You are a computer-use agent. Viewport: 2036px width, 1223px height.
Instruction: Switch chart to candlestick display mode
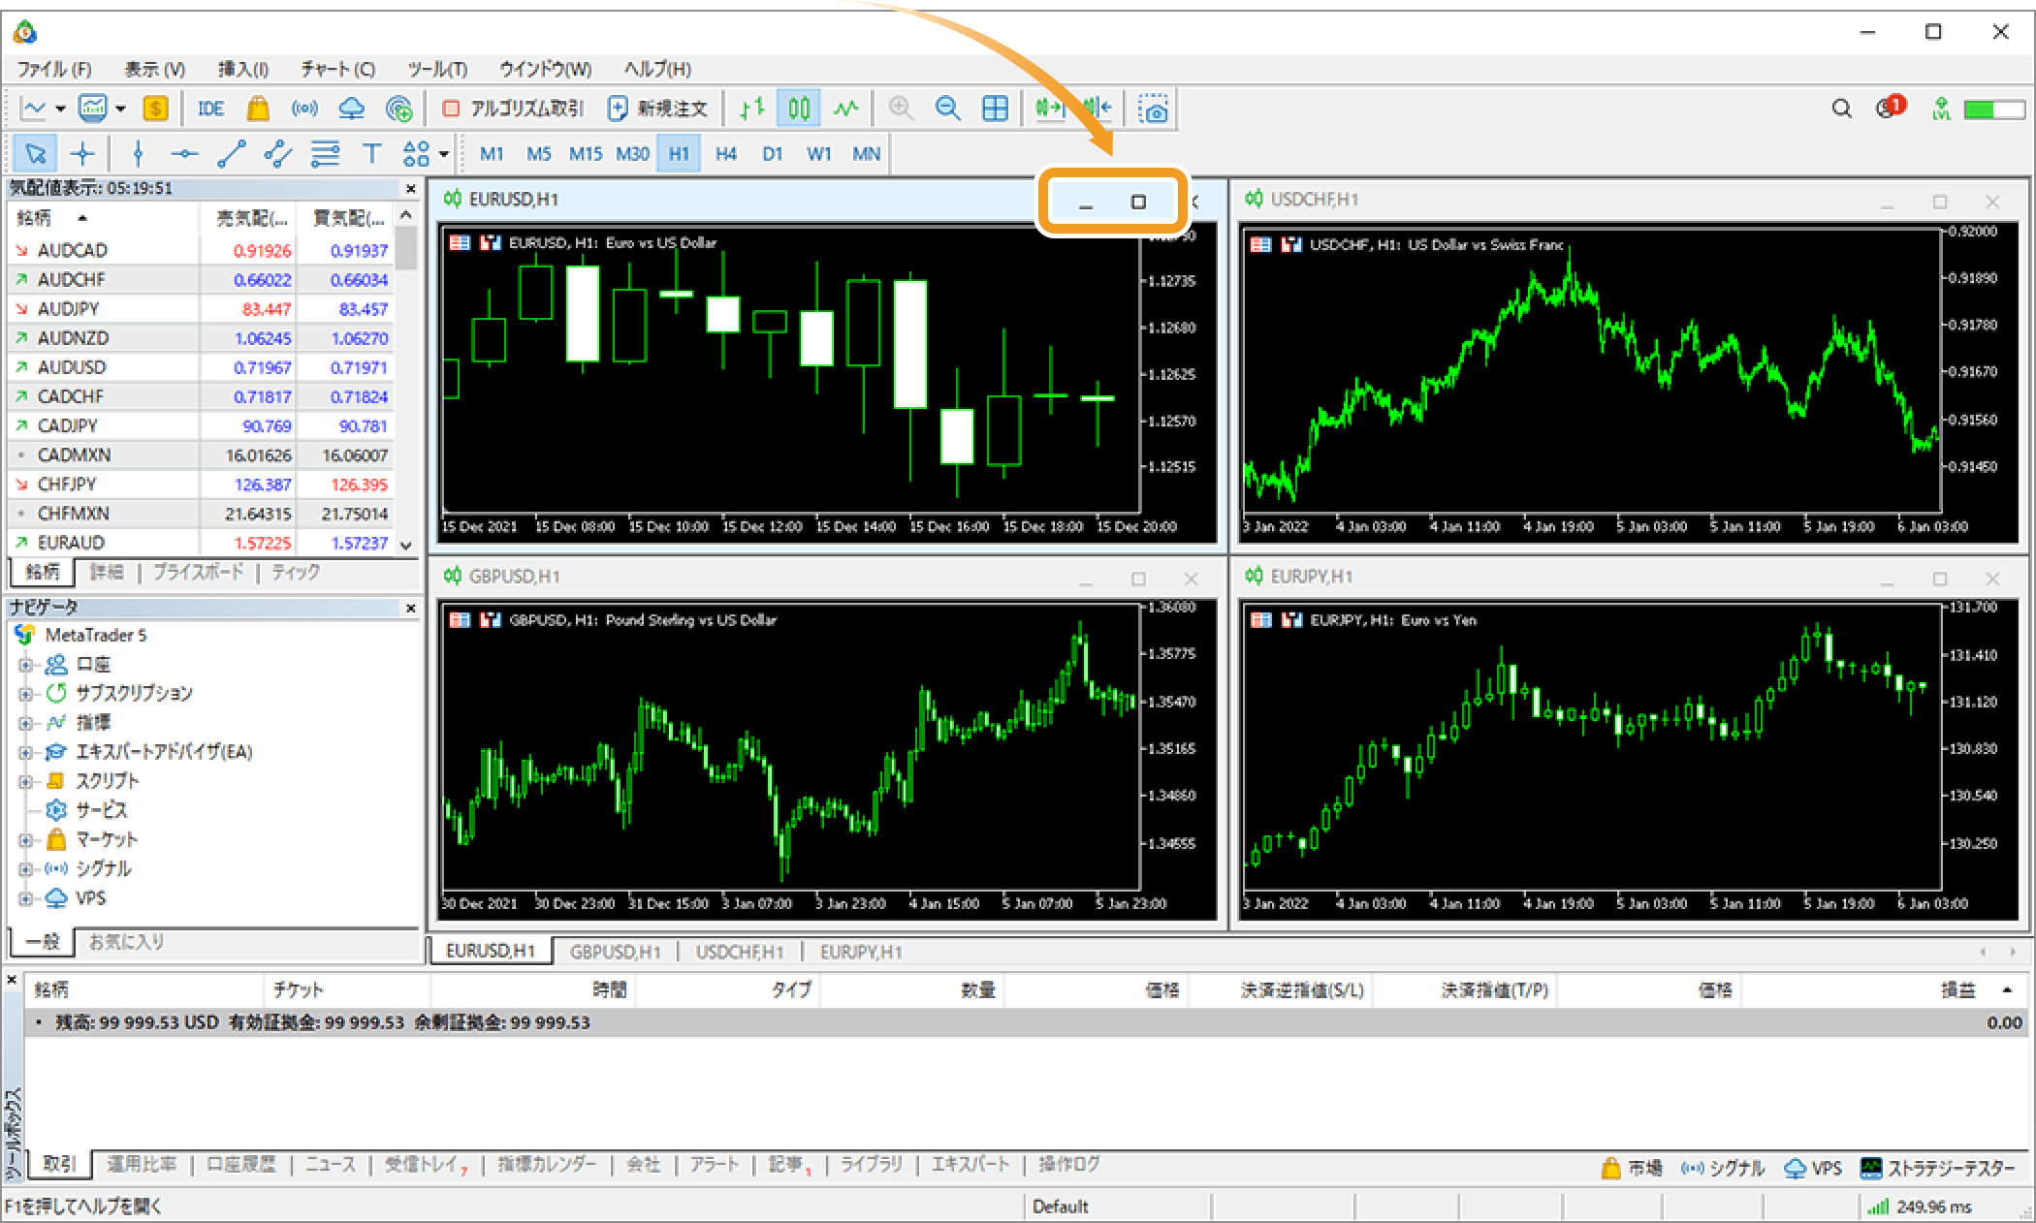coord(799,109)
